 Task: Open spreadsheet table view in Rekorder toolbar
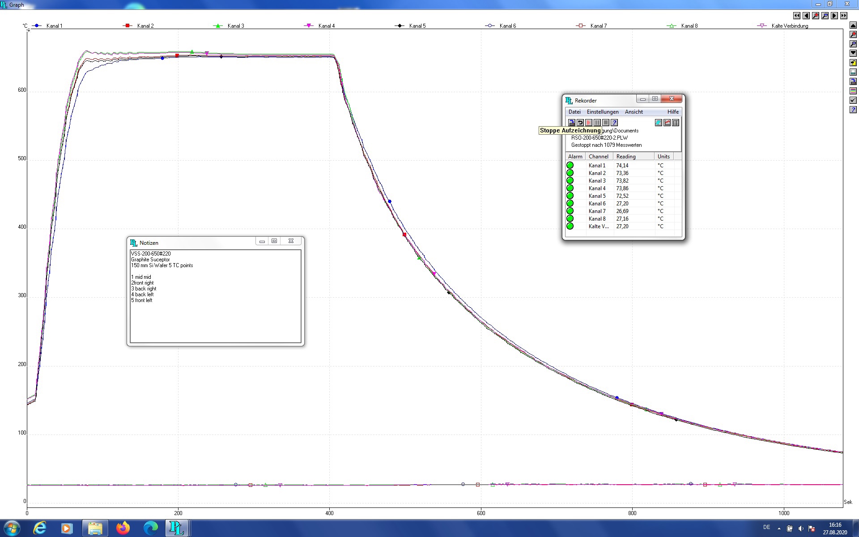(x=676, y=123)
